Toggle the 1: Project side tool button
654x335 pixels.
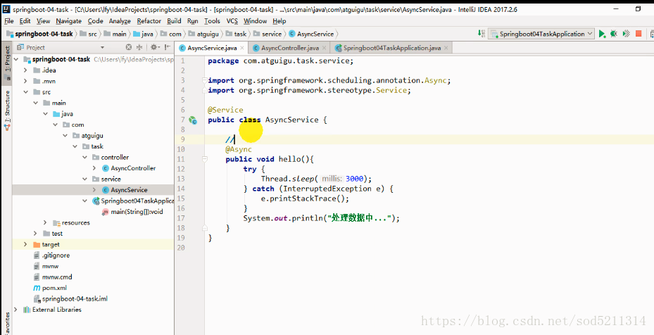point(7,63)
